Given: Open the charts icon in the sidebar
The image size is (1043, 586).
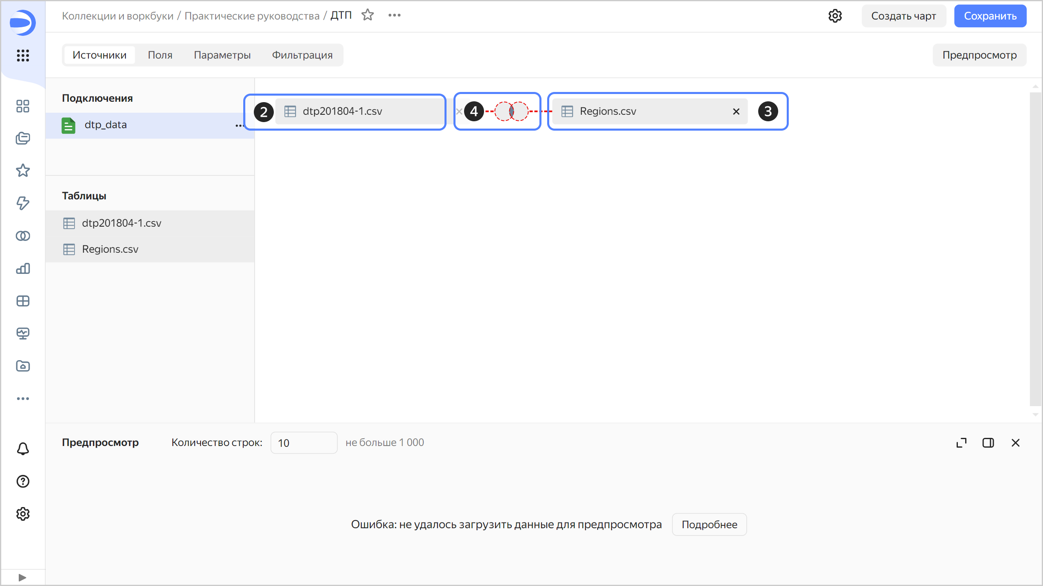Looking at the screenshot, I should coord(23,269).
